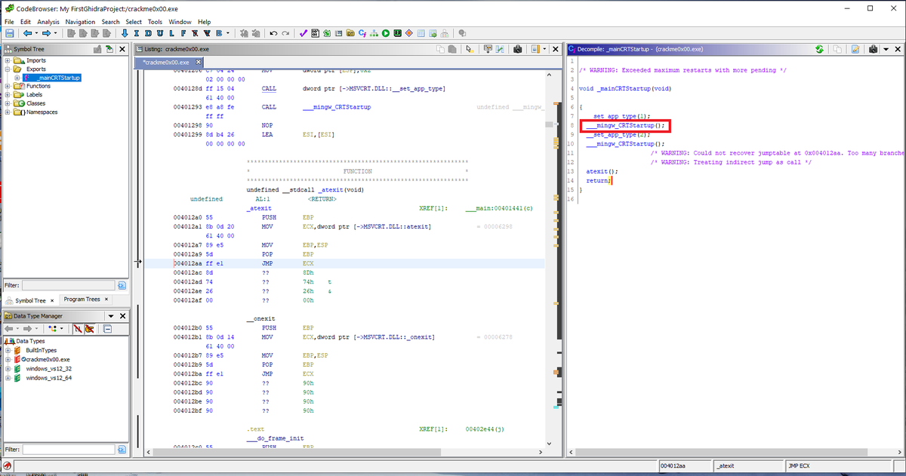Select the crackme0x00.exe listing tab
Image resolution: width=906 pixels, height=476 pixels.
point(165,62)
